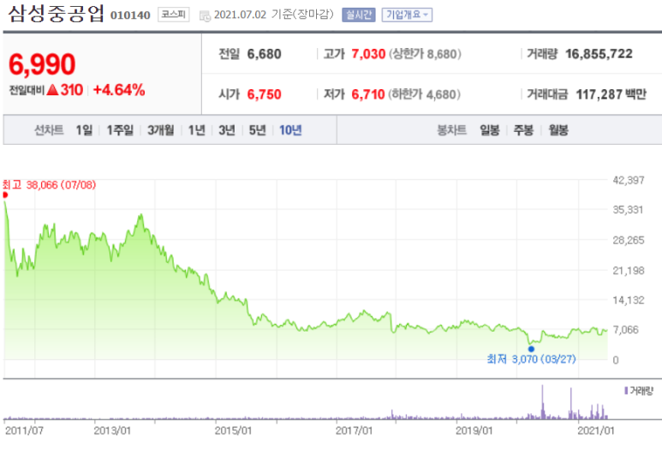
Task: Switch to 일봉 candlestick chart
Action: tap(490, 130)
